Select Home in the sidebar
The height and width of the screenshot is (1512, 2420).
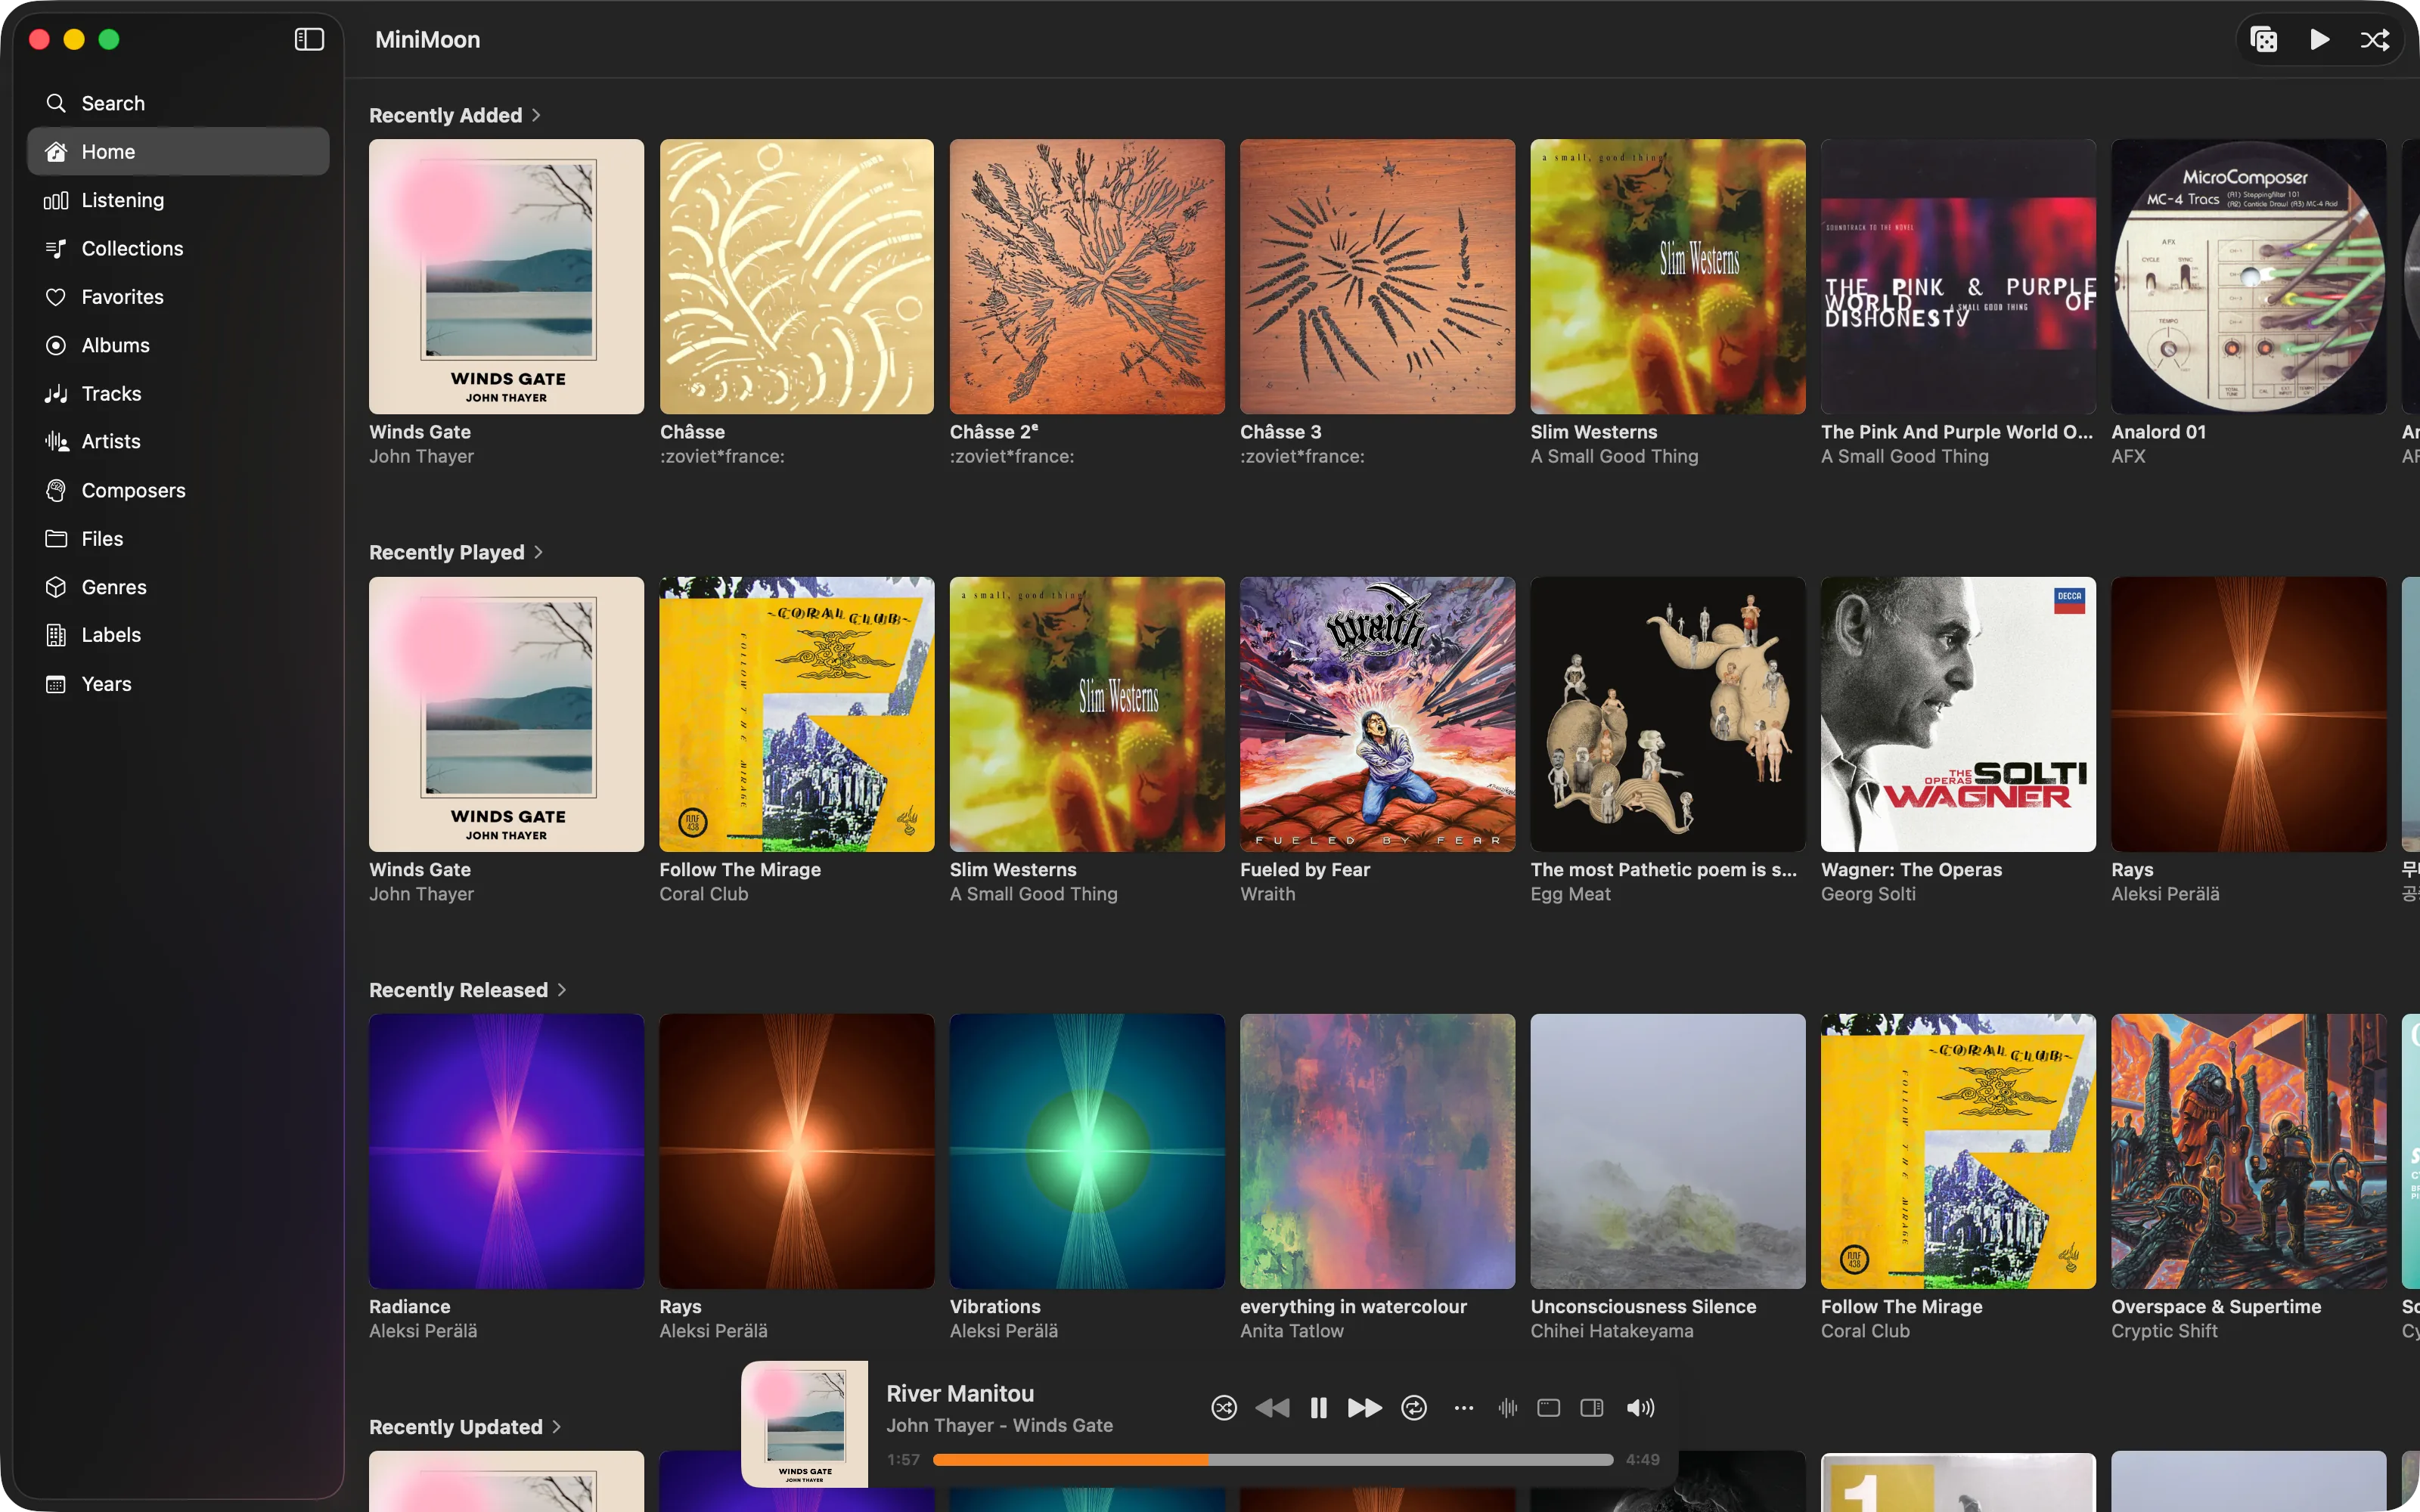coord(178,151)
